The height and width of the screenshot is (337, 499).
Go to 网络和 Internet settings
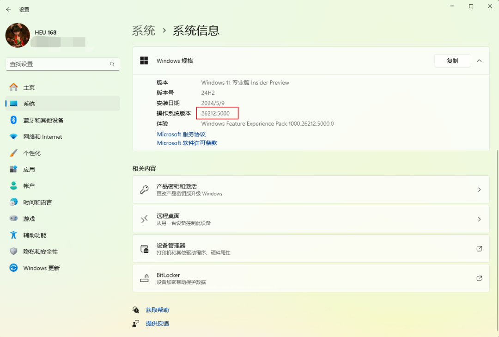click(63, 137)
